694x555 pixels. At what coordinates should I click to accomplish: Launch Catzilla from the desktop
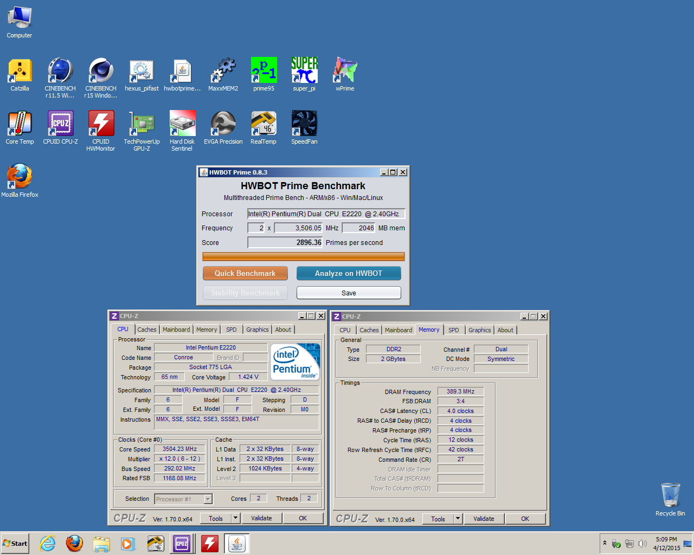coord(20,75)
